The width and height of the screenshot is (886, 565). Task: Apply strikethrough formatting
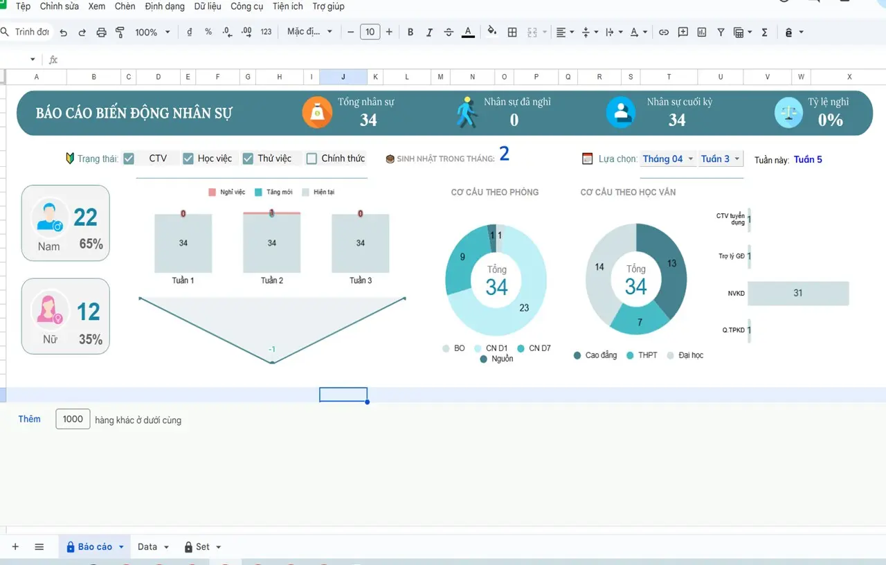point(449,32)
